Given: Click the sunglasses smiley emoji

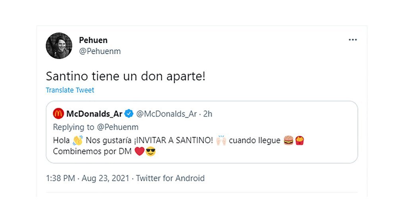Looking at the screenshot, I should [151, 151].
